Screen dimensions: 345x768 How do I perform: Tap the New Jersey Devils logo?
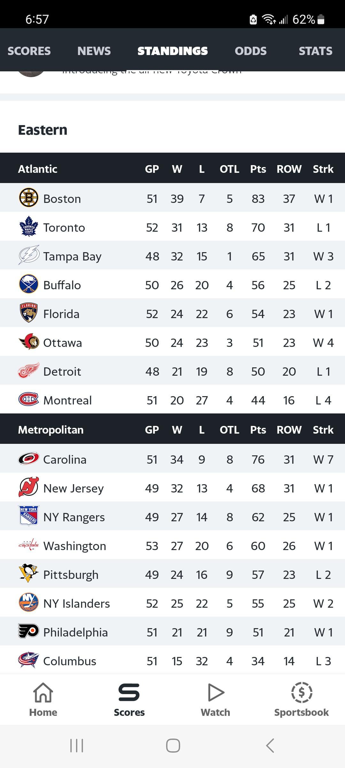coord(28,487)
